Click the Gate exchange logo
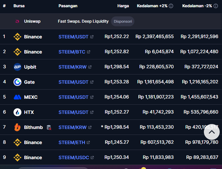This screenshot has width=222, height=169. pos(17,82)
